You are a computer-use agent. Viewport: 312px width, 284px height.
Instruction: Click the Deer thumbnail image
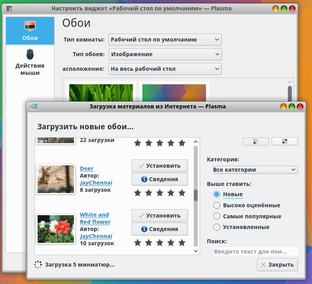click(x=56, y=179)
